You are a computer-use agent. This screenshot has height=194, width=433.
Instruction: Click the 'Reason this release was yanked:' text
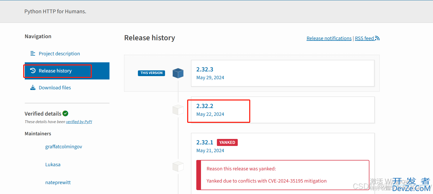241,169
